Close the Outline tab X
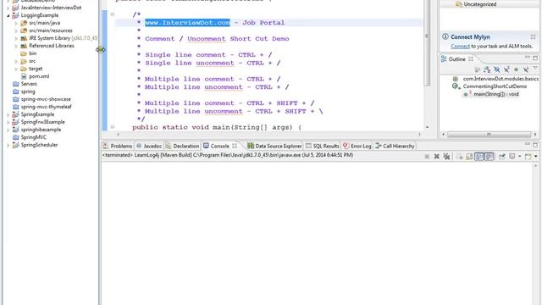 click(471, 59)
